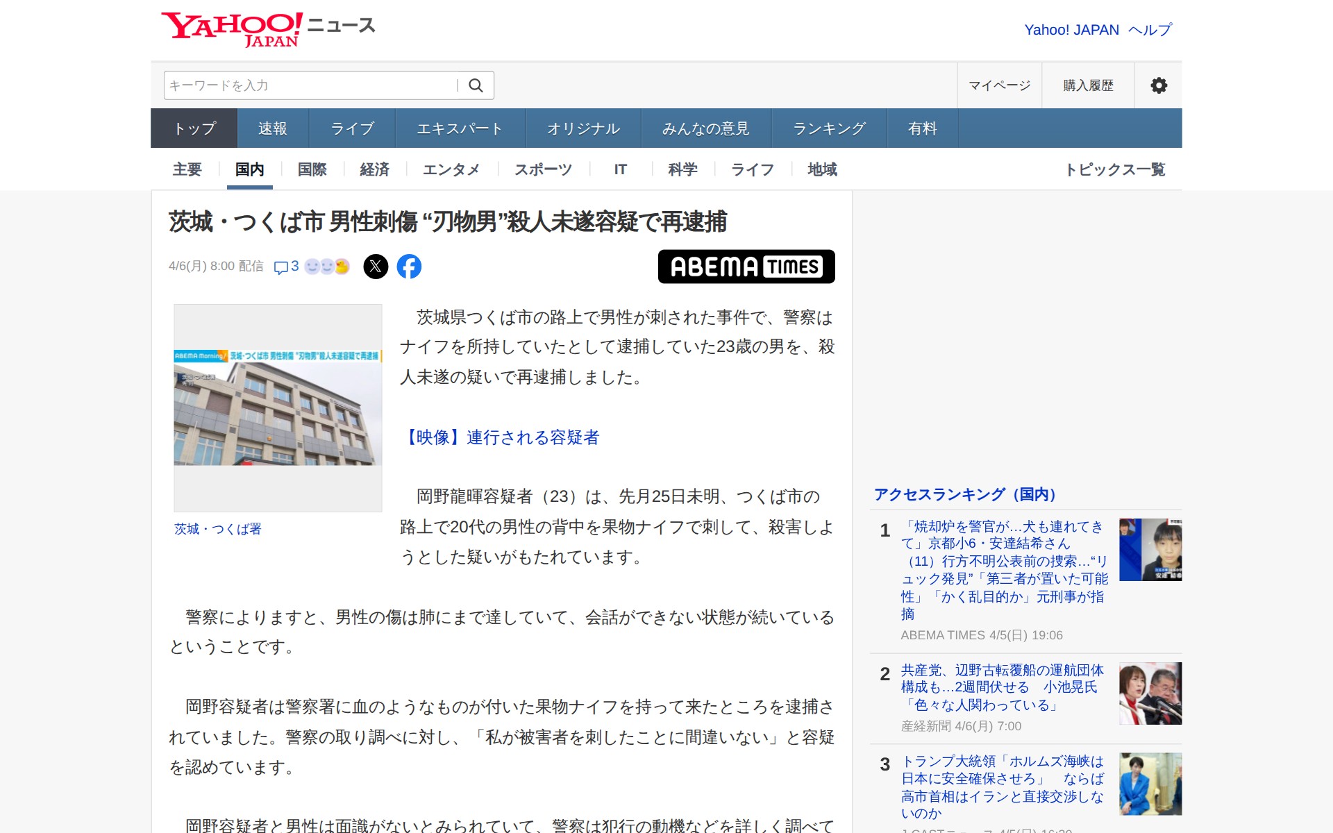This screenshot has height=833, width=1333.
Task: Open the ABEMA TIMES publisher logo
Action: pyautogui.click(x=746, y=267)
